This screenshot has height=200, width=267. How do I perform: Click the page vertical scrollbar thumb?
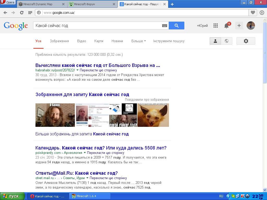pos(265,52)
